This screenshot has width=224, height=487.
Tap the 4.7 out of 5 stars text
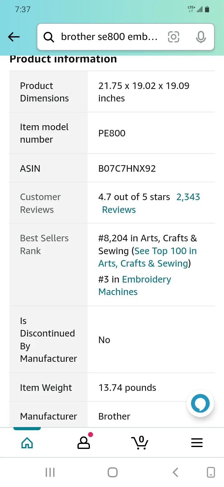point(134,197)
